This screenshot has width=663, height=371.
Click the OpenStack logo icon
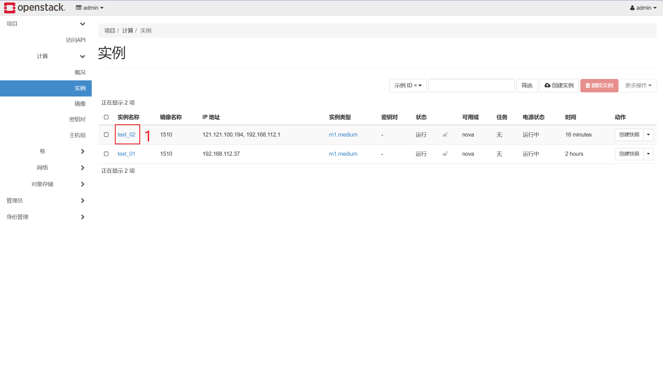(x=10, y=8)
